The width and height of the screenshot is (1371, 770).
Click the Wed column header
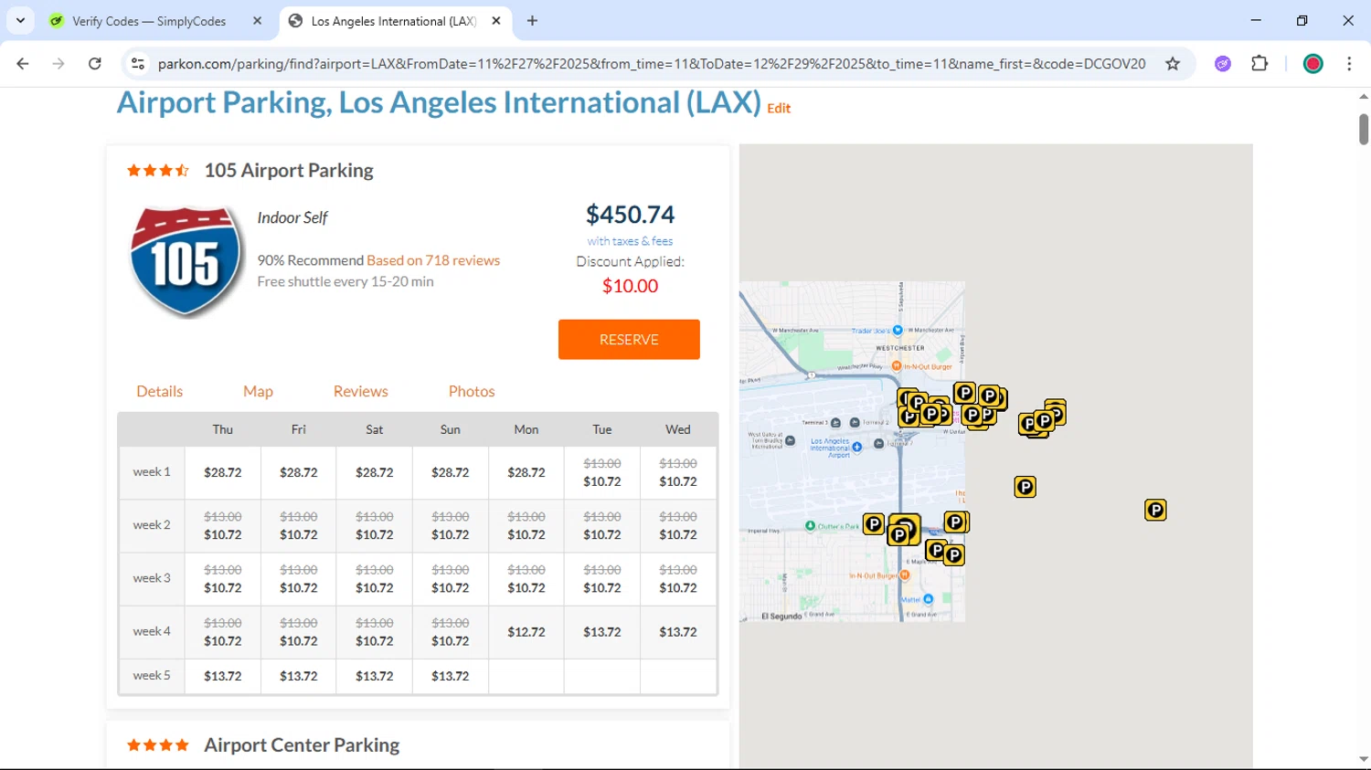pyautogui.click(x=678, y=429)
